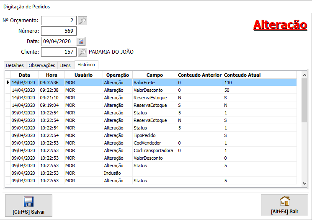The width and height of the screenshot is (312, 220).
Task: Open the calendar picker beside Data
Action: point(81,41)
